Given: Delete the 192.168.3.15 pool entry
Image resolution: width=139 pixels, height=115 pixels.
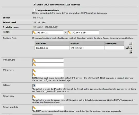Looking at the screenshot, I should (x=131, y=48).
